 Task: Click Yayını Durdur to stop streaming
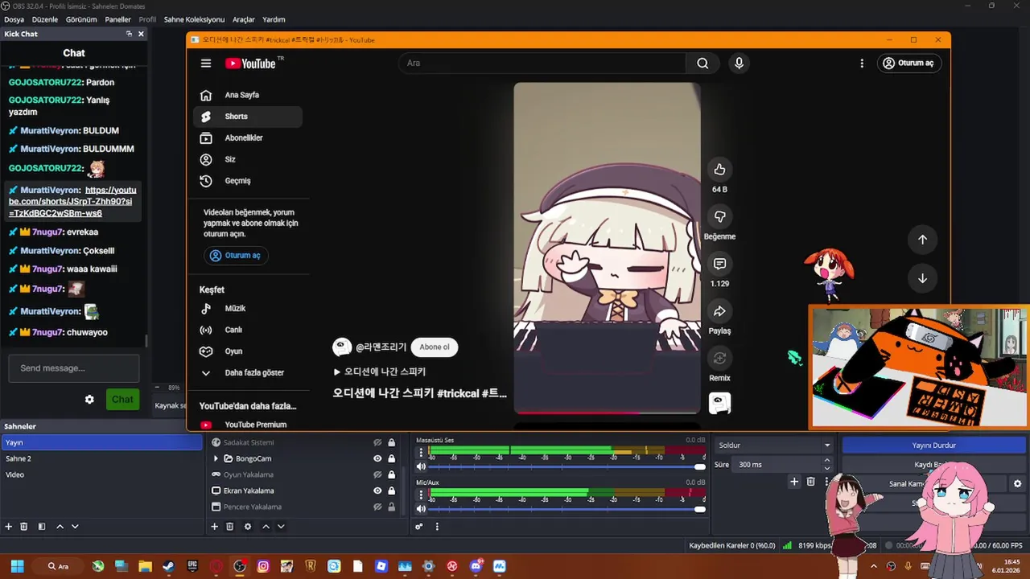(933, 445)
